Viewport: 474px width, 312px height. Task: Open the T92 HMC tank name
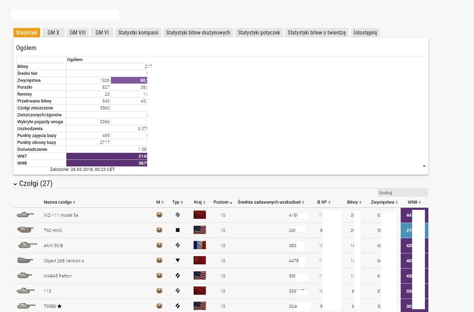click(x=53, y=230)
